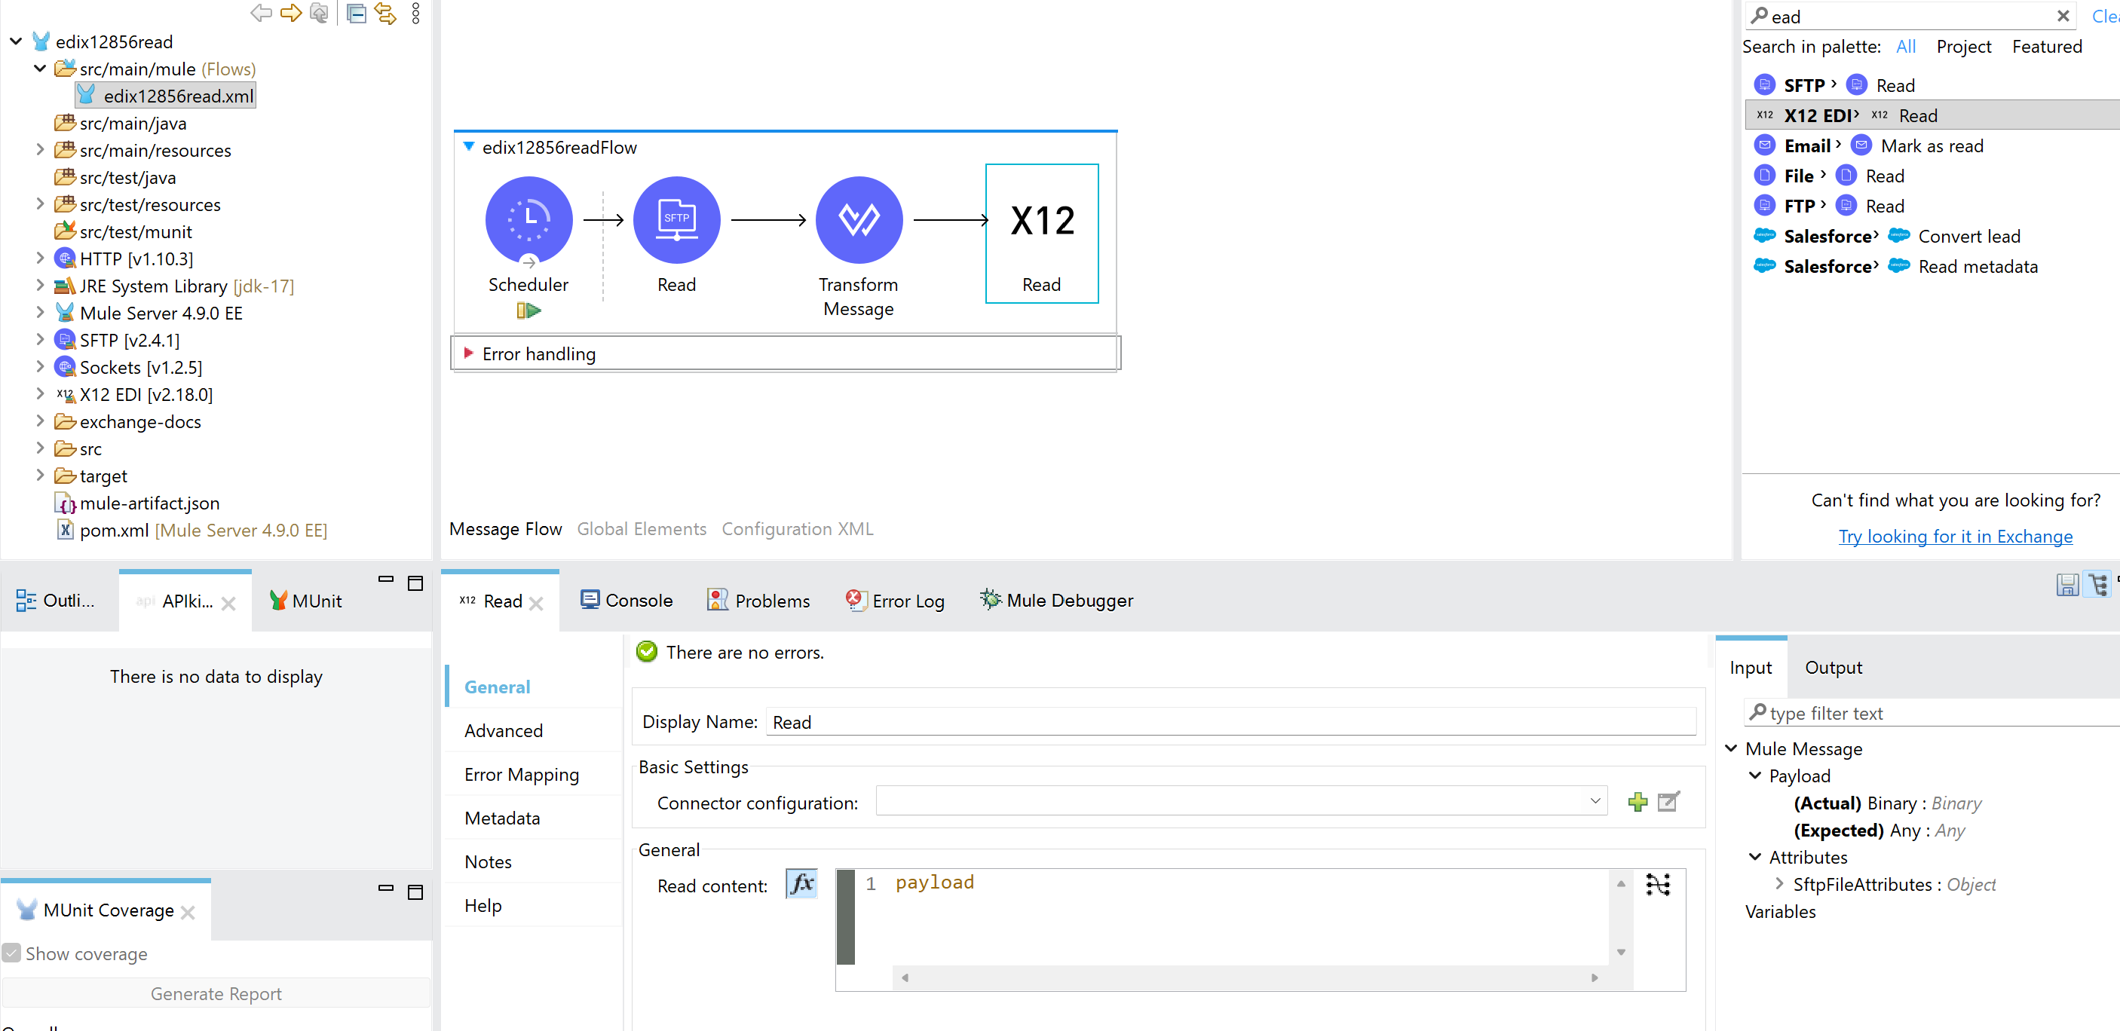Select the Scheduler component in the flow
Image resolution: width=2120 pixels, height=1031 pixels.
(528, 220)
